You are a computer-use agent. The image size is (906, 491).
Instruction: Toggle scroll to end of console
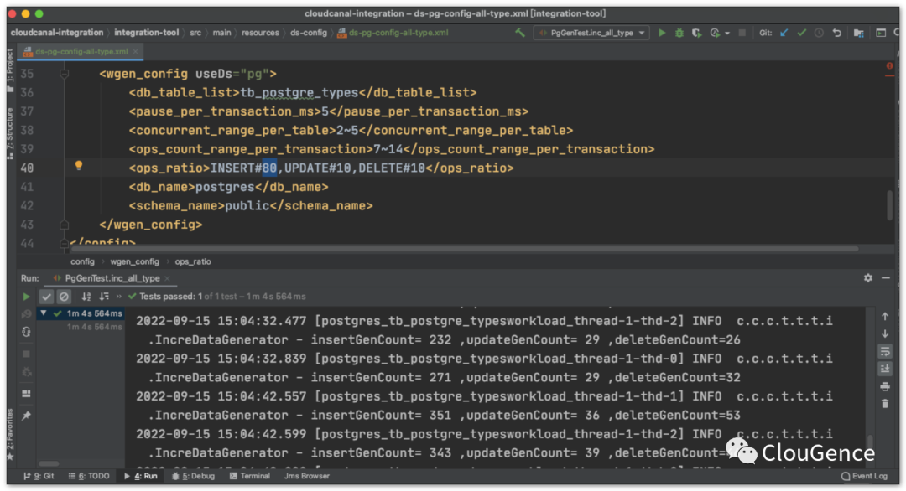click(885, 369)
